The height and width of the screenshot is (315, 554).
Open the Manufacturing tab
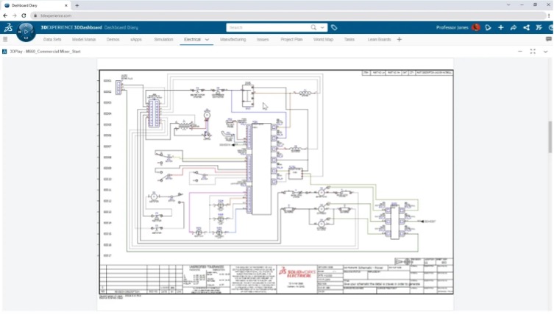(232, 40)
